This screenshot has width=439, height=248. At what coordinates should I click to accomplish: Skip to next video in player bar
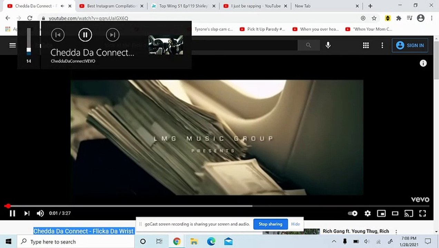27,213
